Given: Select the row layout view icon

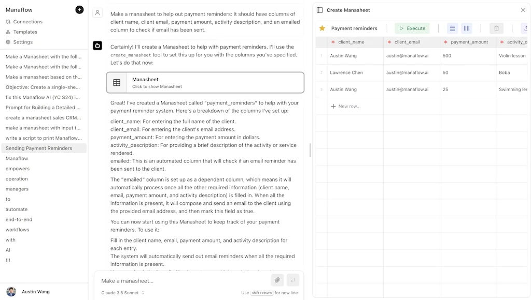Looking at the screenshot, I should 452,28.
